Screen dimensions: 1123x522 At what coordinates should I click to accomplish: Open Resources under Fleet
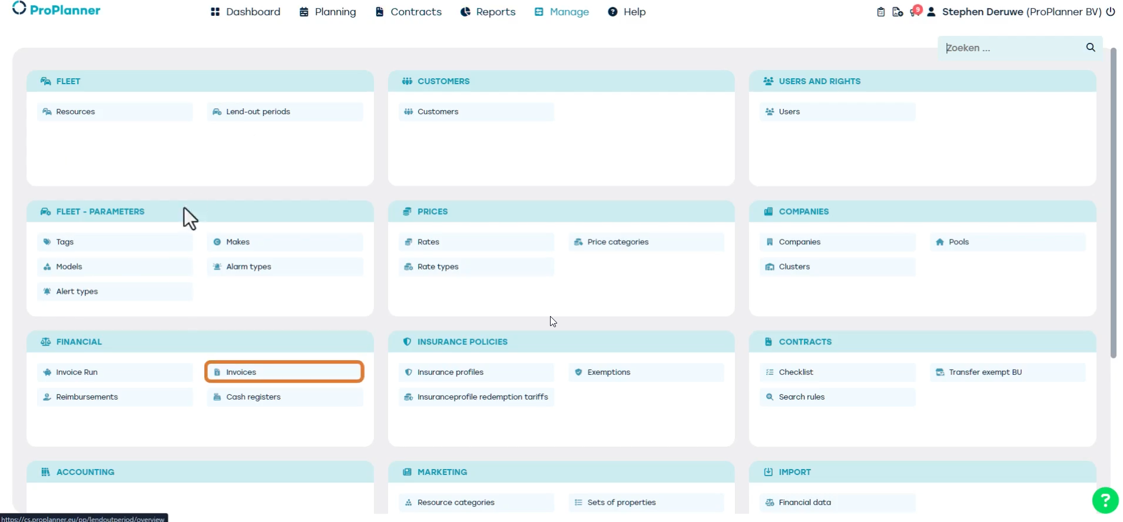tap(115, 112)
